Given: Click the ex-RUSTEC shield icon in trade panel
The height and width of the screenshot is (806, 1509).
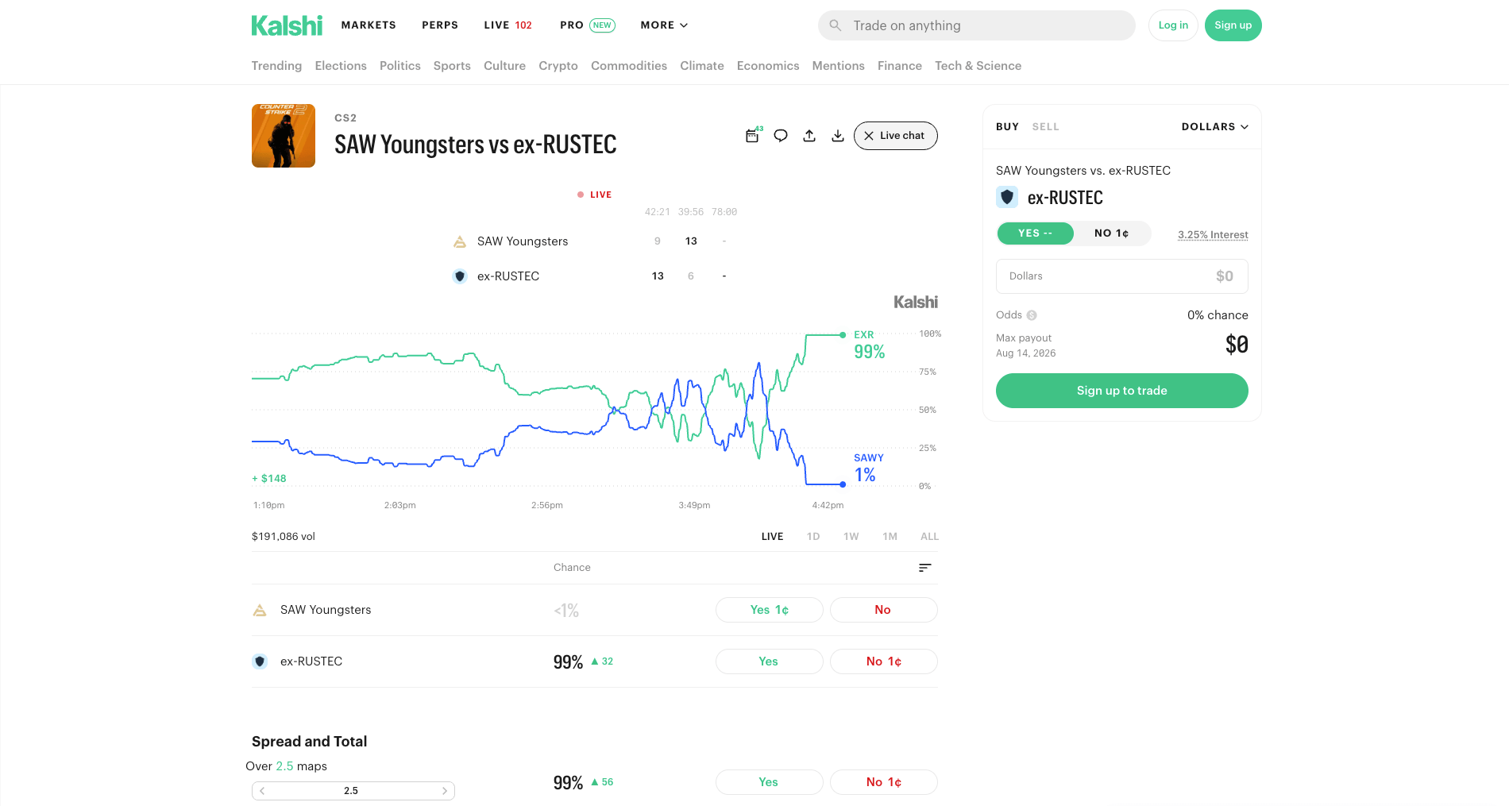Looking at the screenshot, I should (x=1007, y=197).
